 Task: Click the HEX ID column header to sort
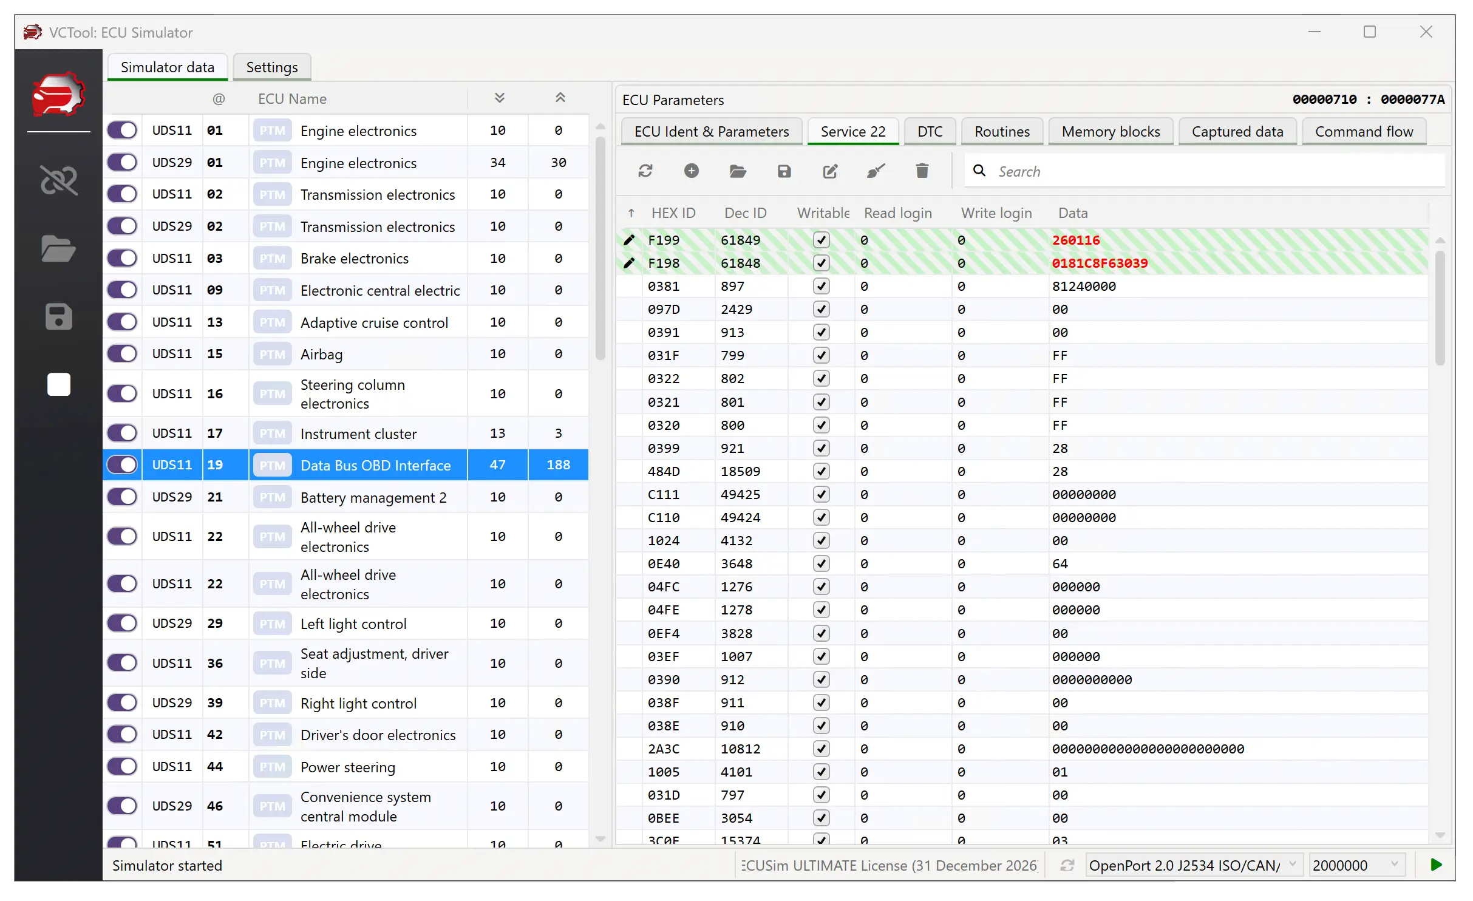[673, 213]
